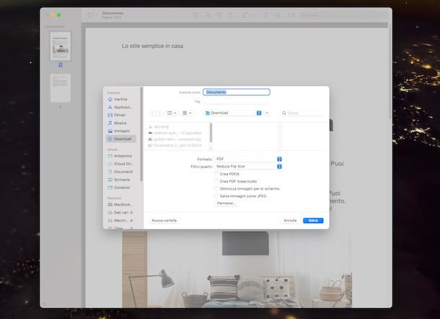Click the Salva button
Screen dimensions: 440x319
tap(313, 220)
